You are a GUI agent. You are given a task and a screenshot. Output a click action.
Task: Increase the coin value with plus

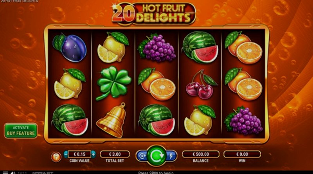pos(93,154)
